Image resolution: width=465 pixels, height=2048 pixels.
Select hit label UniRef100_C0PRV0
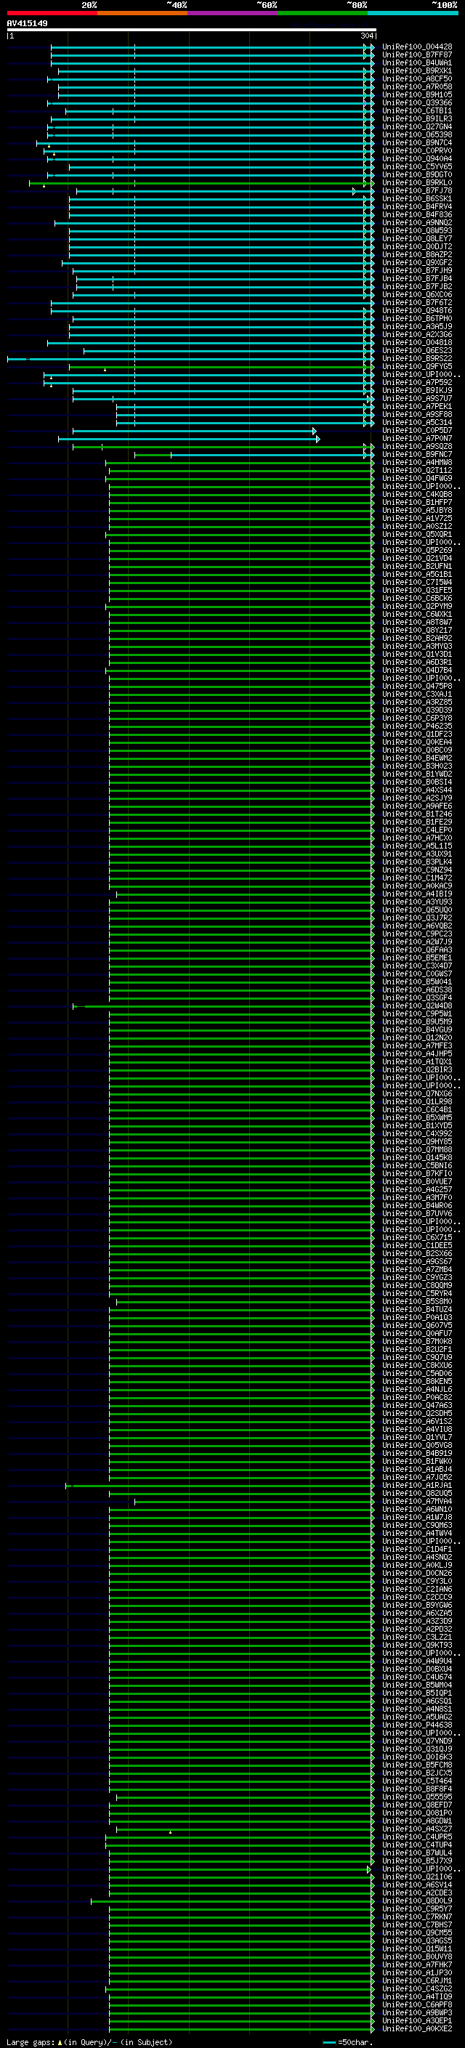pos(417,151)
